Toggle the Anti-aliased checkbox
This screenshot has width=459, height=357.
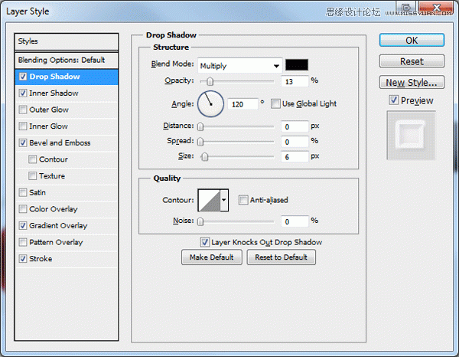(243, 200)
